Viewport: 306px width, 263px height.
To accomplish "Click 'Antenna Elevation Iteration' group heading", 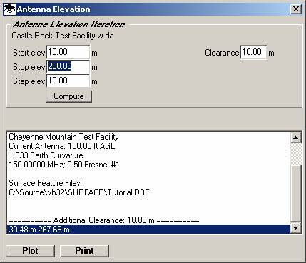I will [x=69, y=24].
